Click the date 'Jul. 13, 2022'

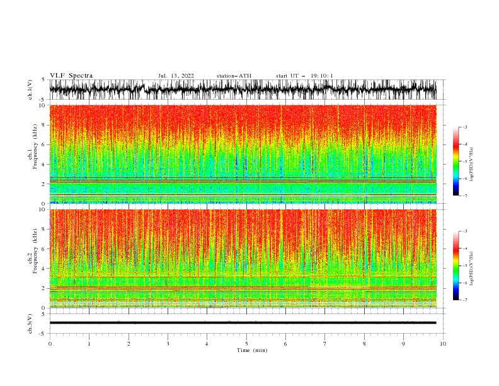[x=176, y=76]
